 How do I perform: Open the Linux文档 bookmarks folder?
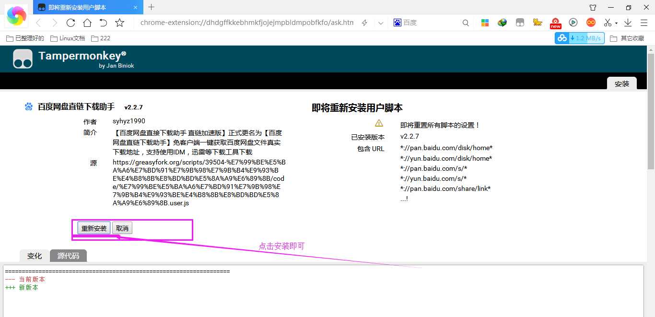[68, 38]
